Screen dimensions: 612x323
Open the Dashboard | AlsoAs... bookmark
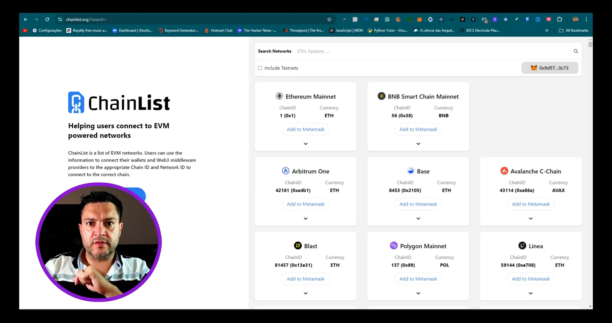132,31
